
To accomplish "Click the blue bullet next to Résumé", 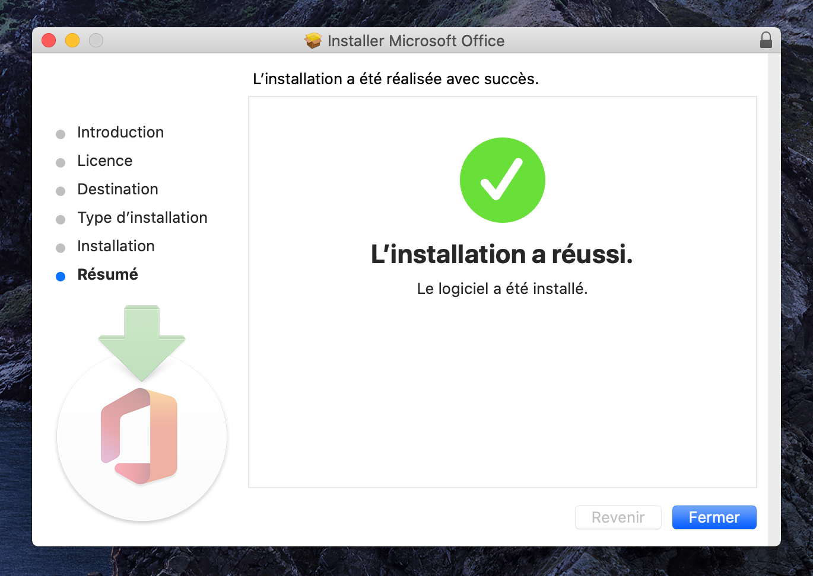I will (61, 276).
